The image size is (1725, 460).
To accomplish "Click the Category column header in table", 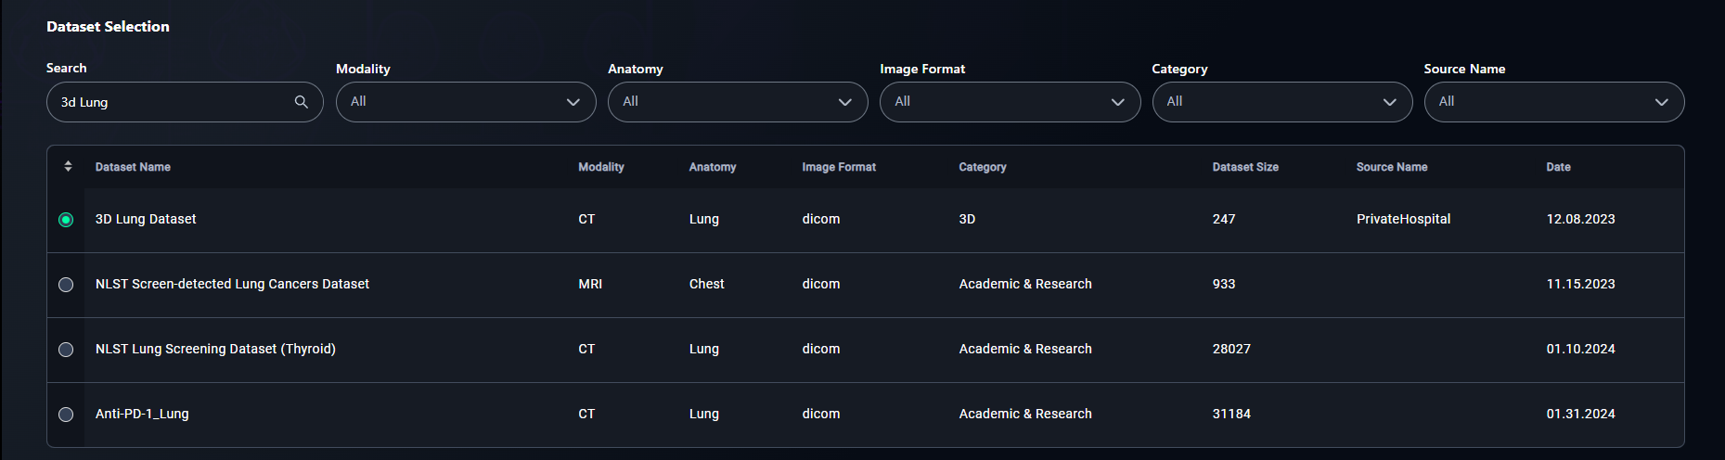I will tap(983, 167).
